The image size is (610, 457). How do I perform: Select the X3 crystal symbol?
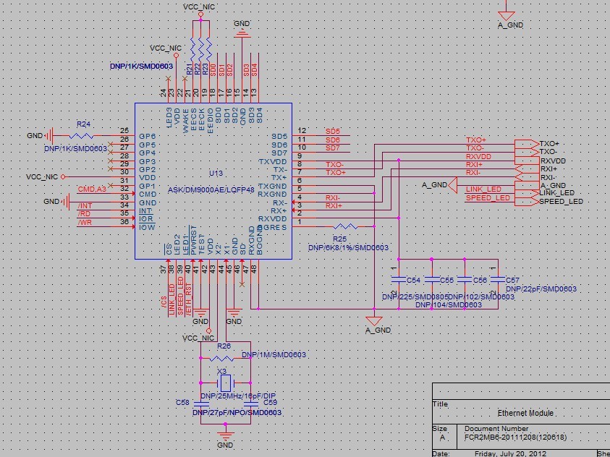(x=225, y=383)
